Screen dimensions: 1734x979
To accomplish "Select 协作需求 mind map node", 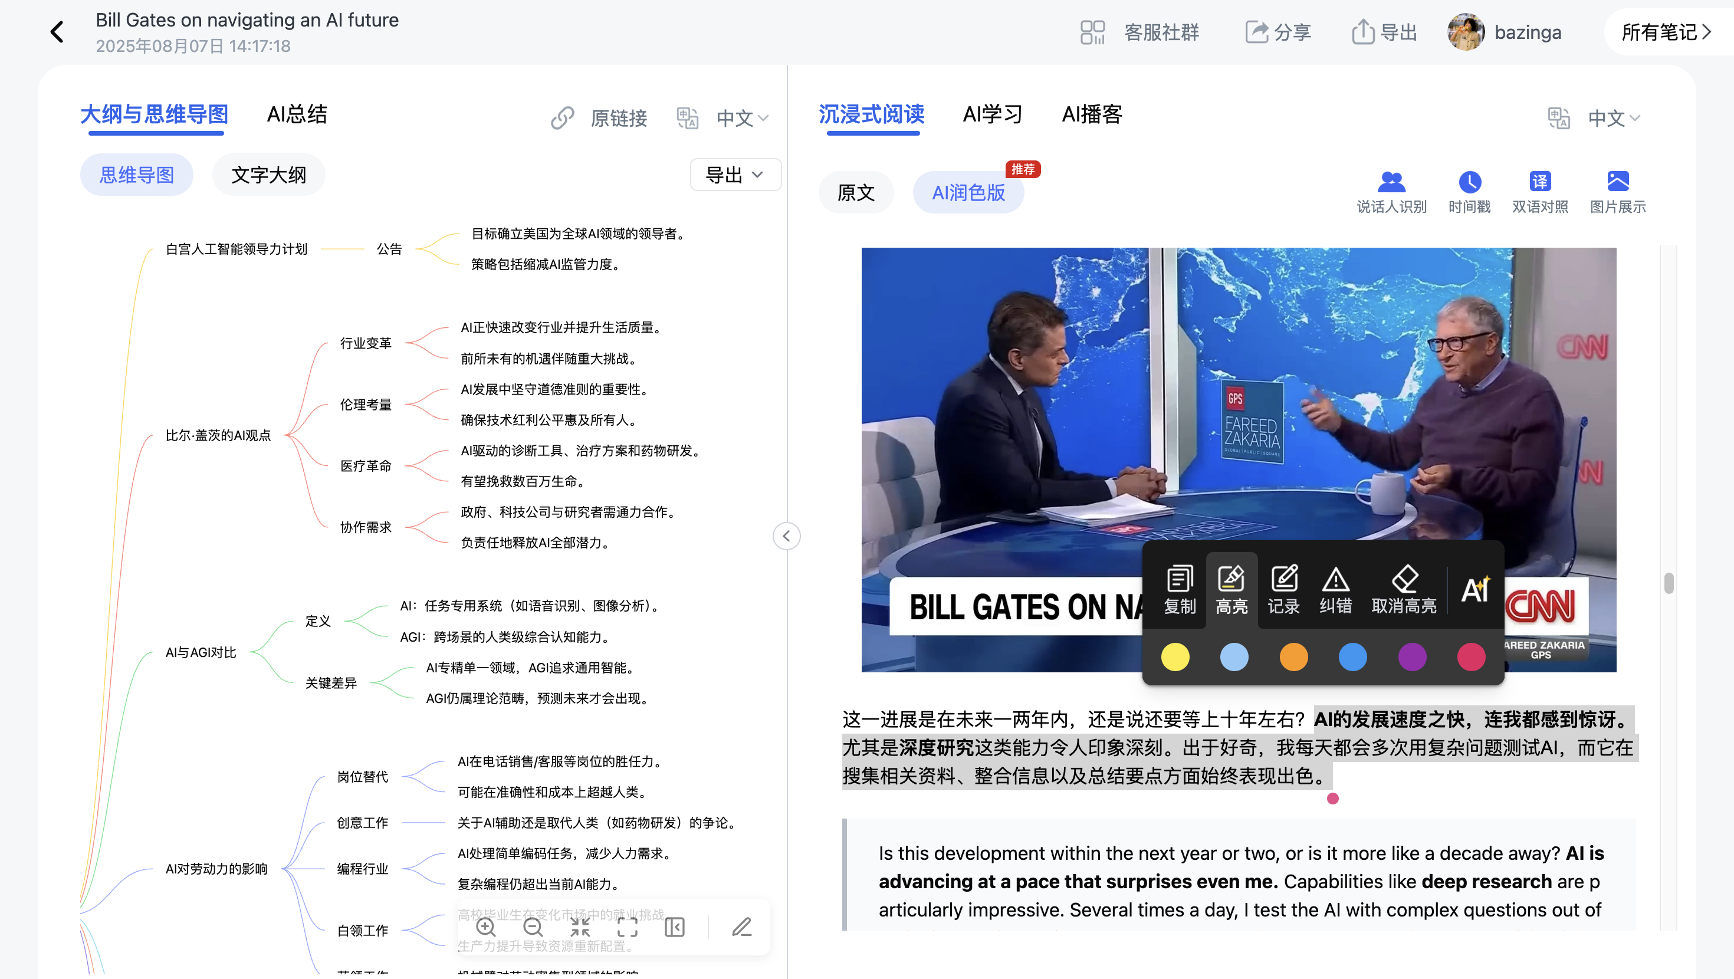I will [366, 527].
